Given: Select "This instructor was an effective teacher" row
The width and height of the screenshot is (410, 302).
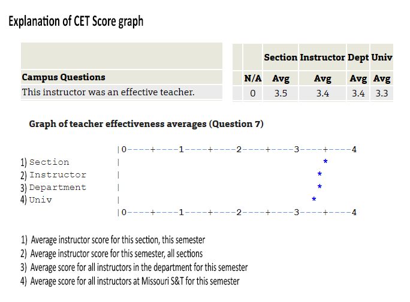Looking at the screenshot, I should [x=108, y=92].
